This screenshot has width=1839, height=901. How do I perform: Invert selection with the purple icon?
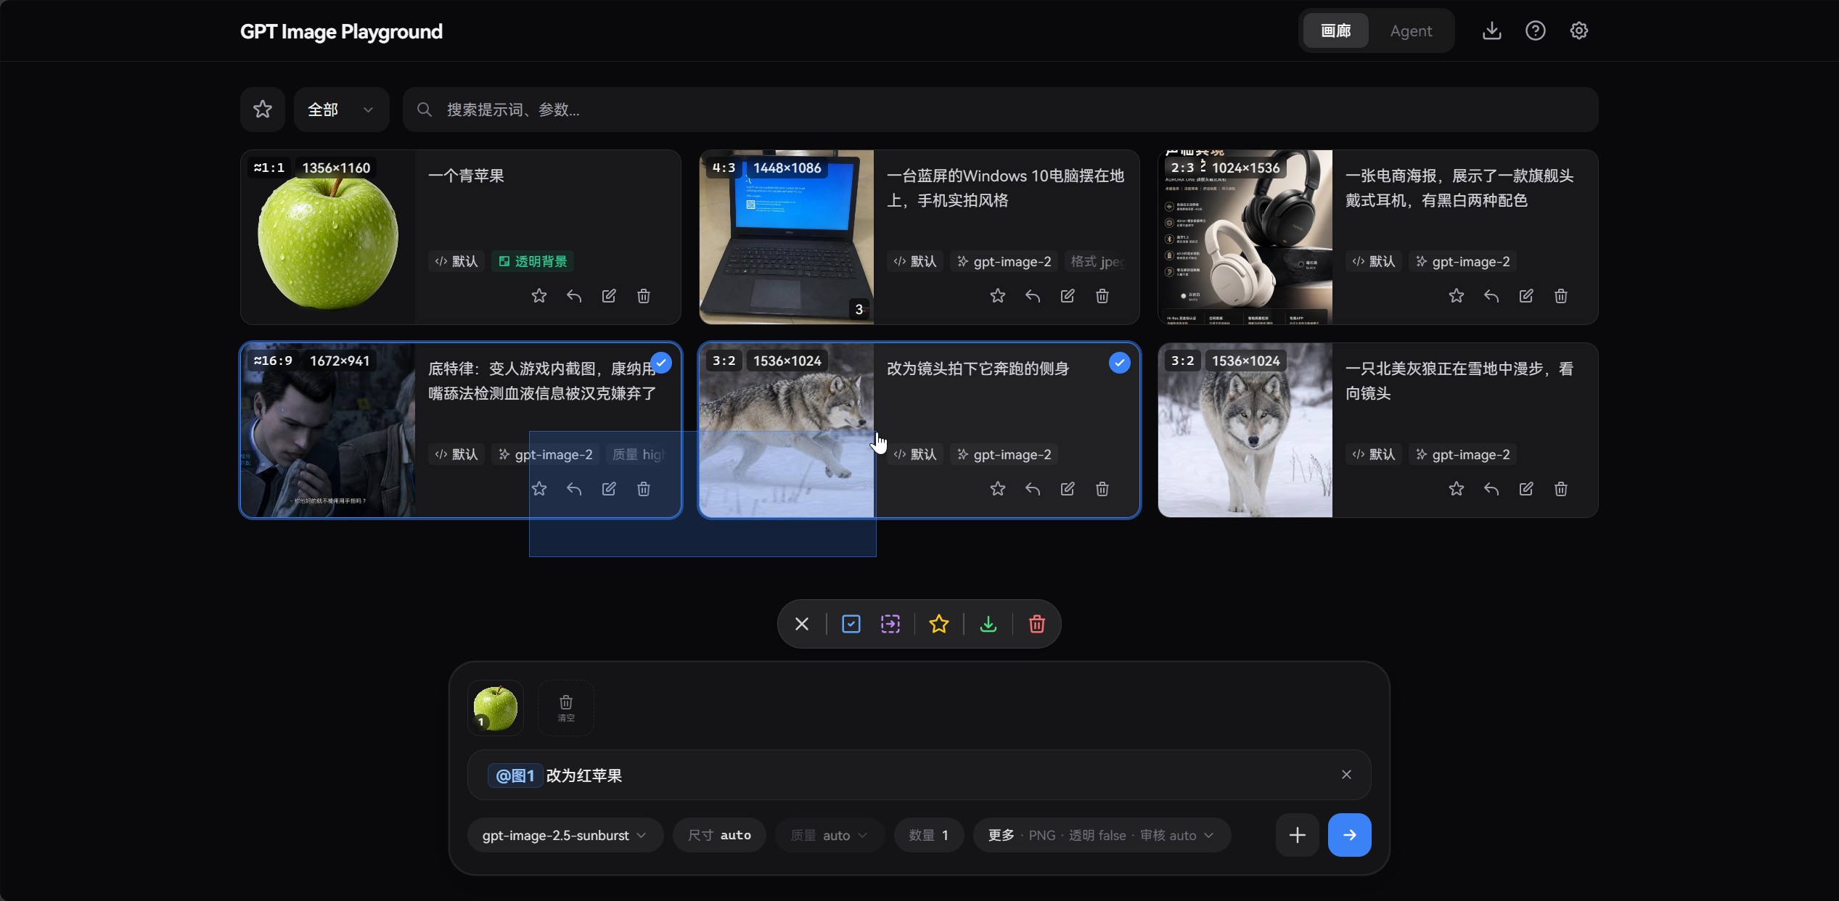890,624
